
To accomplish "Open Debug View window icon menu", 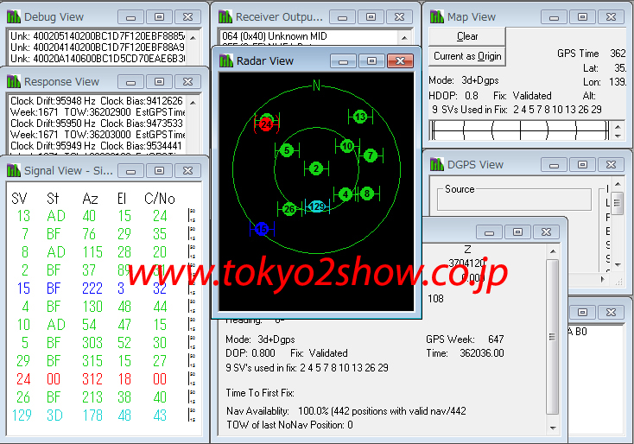I will [x=13, y=16].
